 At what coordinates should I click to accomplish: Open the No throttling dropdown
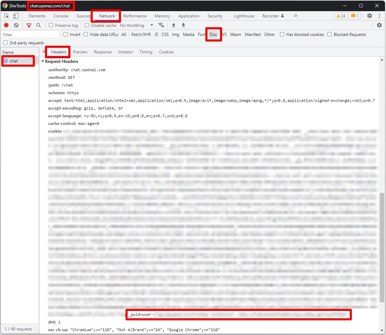point(137,25)
